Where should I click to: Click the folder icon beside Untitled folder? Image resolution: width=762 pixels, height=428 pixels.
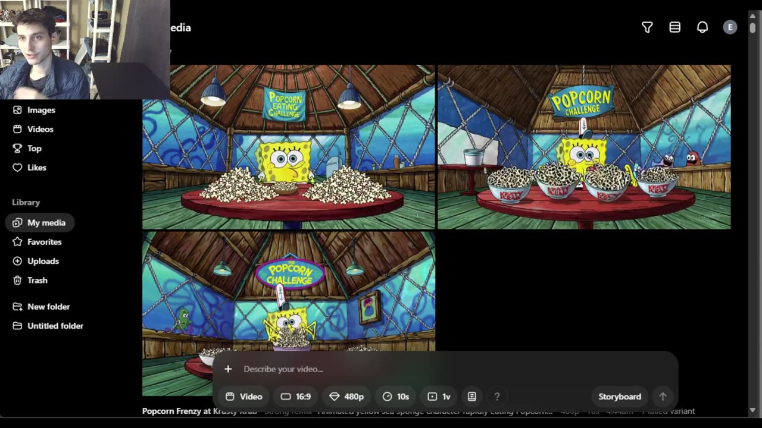point(17,326)
